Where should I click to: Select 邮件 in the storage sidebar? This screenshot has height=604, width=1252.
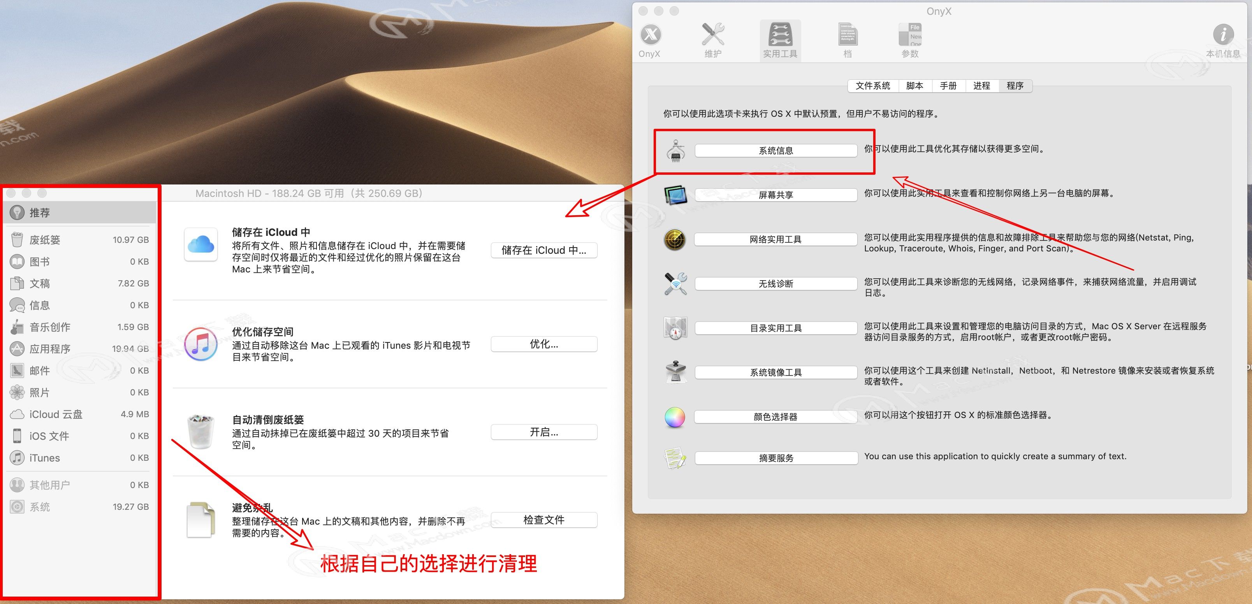tap(80, 371)
